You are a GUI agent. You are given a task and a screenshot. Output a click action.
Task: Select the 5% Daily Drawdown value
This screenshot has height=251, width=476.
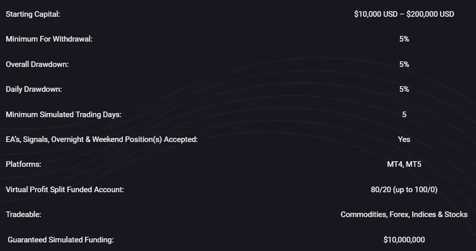pos(404,89)
